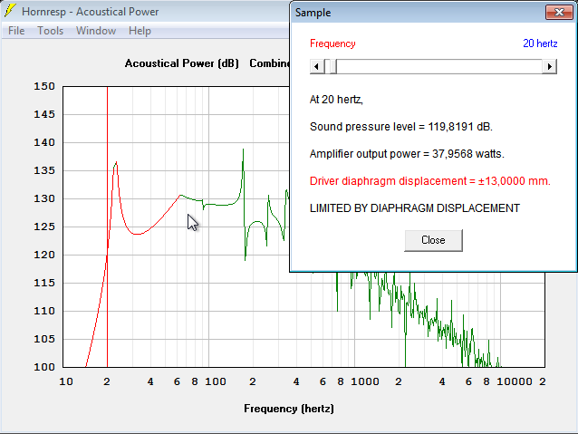Click the 'At 20 hertz,' text line

336,100
